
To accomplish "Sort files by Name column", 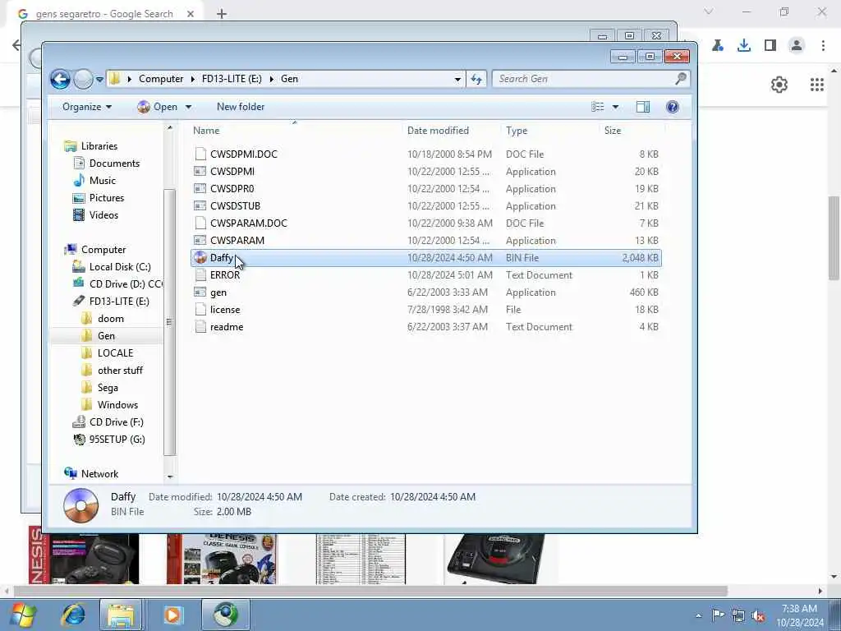I will pyautogui.click(x=296, y=131).
